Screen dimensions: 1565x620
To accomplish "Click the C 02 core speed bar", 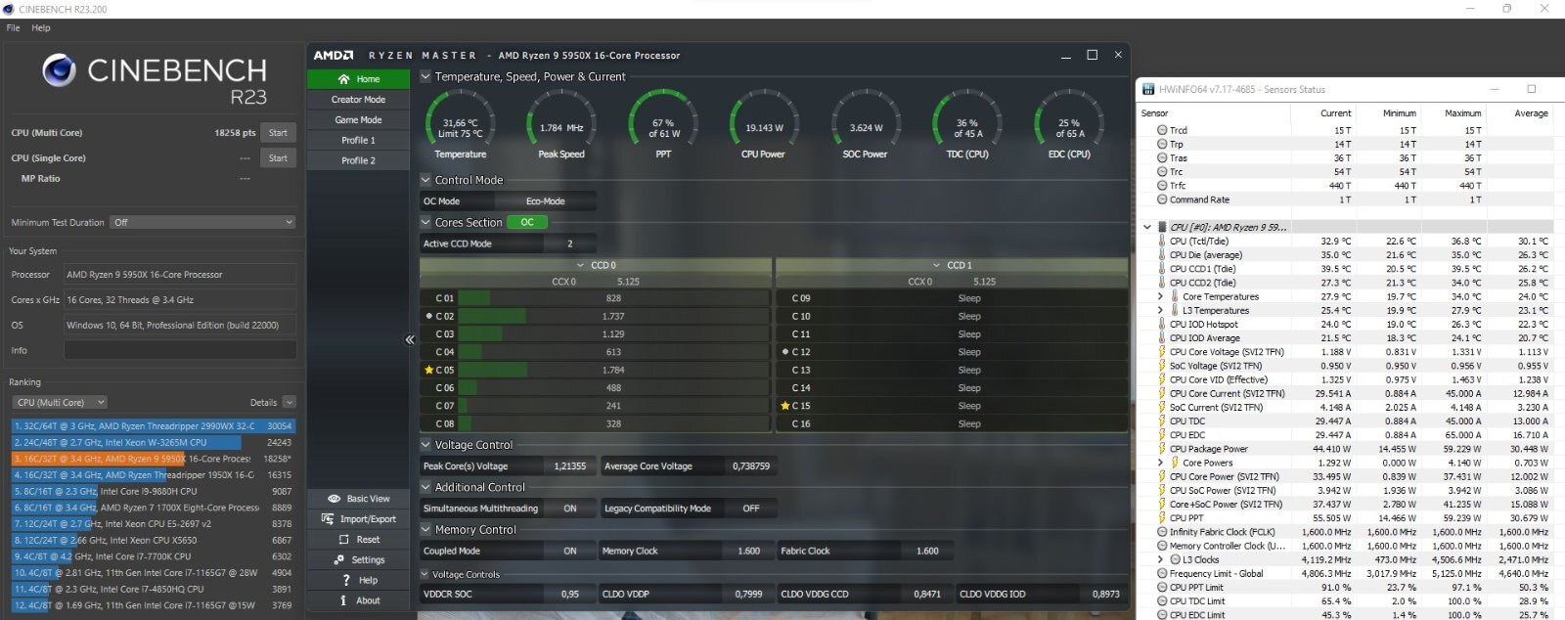I will pos(614,316).
